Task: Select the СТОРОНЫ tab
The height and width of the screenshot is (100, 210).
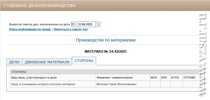Action: tap(84, 61)
